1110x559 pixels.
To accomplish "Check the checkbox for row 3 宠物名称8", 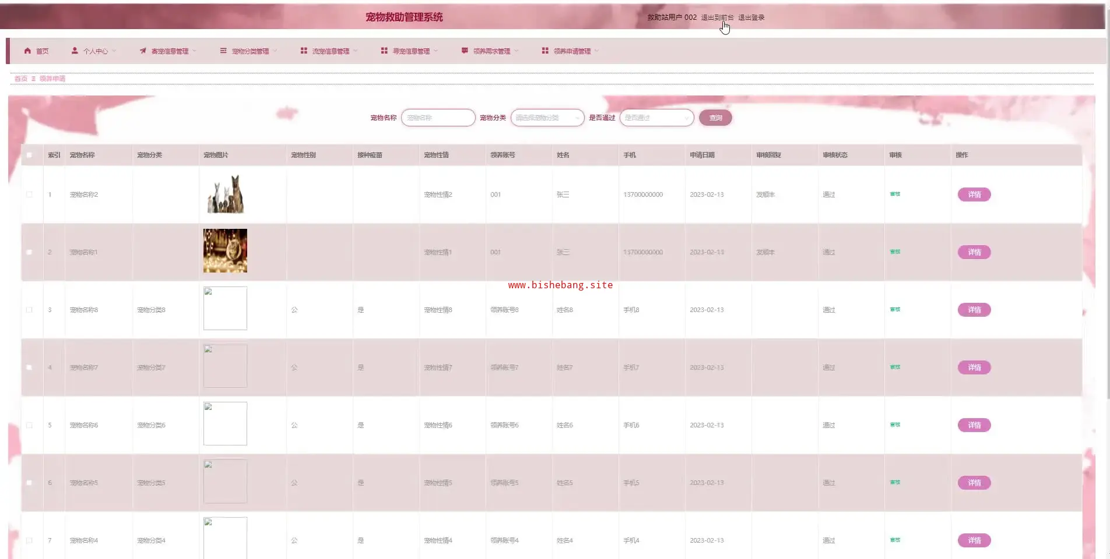I will 29,310.
